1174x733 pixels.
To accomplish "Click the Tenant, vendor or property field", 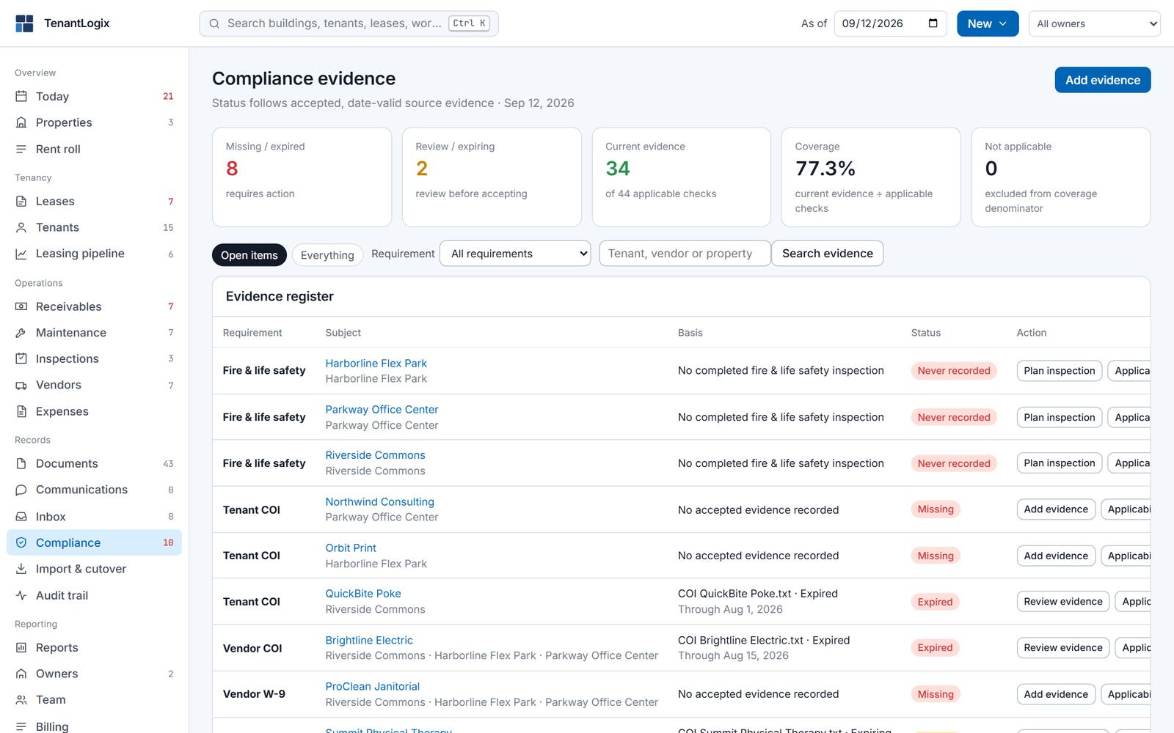I will click(x=685, y=254).
